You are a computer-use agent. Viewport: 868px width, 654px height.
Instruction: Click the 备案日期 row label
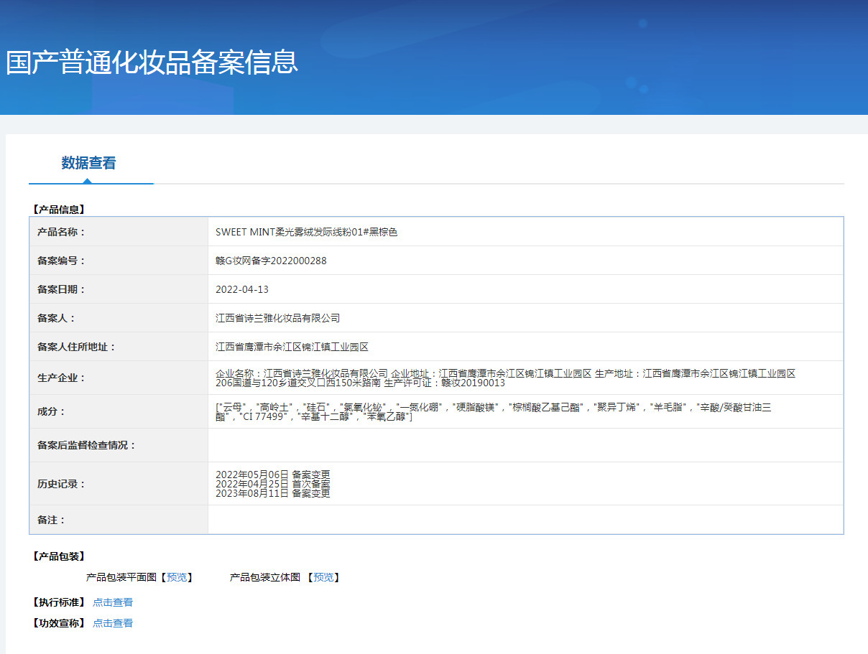coord(61,289)
